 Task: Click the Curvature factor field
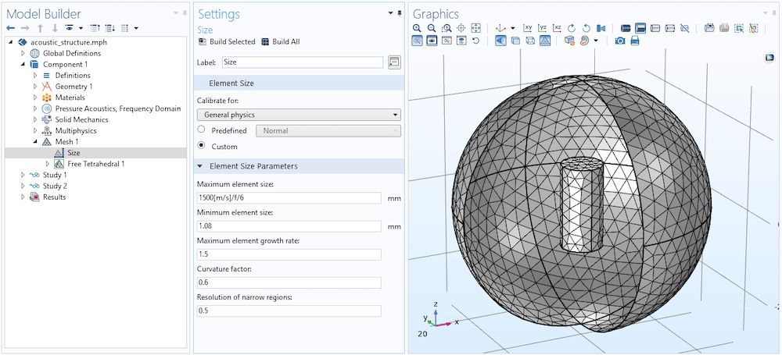click(x=289, y=282)
